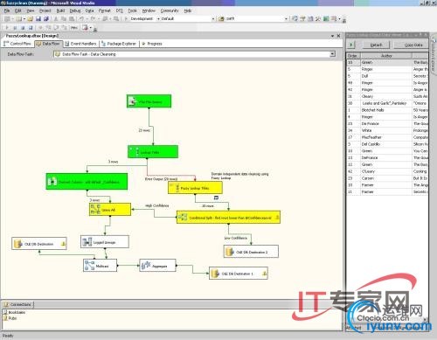Click the New Project toolbar icon
Image resolution: width=437 pixels, height=340 pixels.
pos(7,18)
